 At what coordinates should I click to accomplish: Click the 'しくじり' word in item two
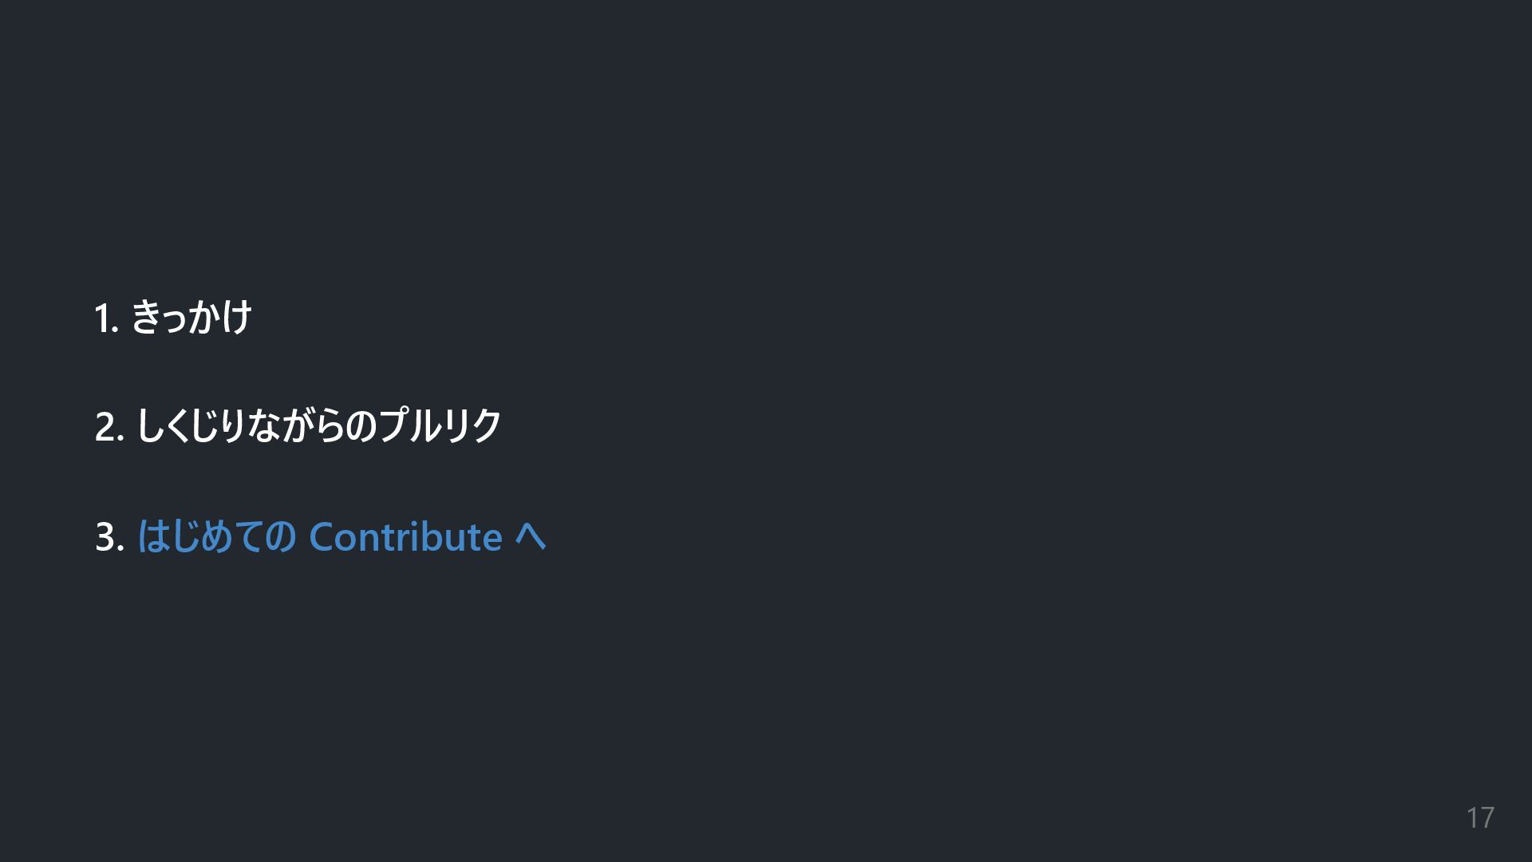click(x=190, y=425)
